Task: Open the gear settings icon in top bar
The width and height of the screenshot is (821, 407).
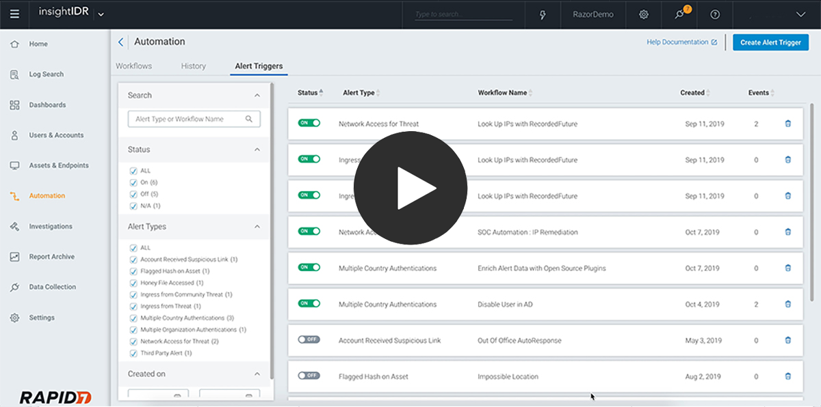Action: pyautogui.click(x=644, y=14)
